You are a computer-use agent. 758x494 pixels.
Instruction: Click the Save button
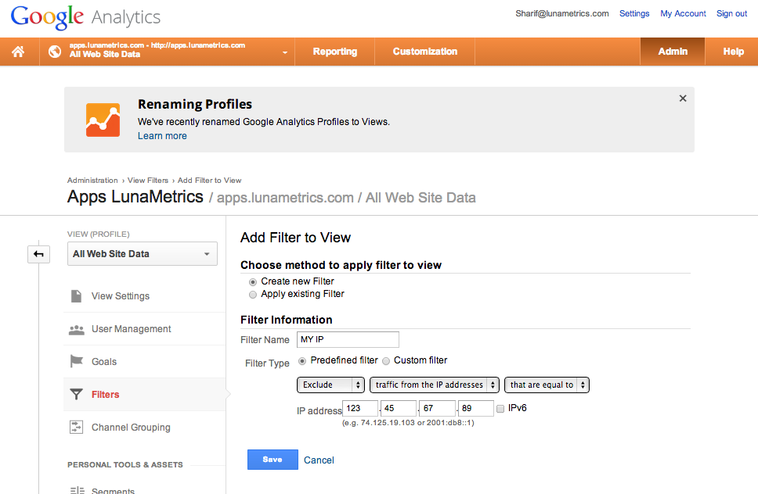coord(273,460)
